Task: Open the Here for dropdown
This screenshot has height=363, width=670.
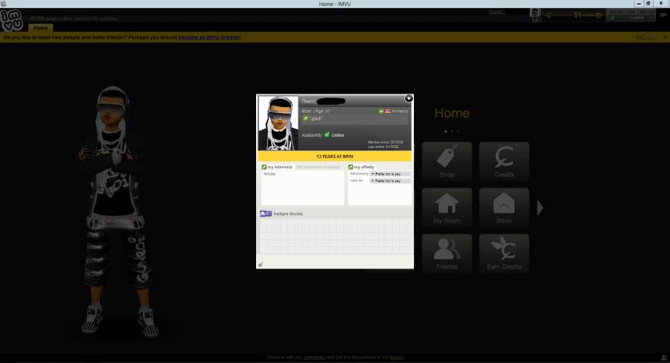Action: click(390, 181)
